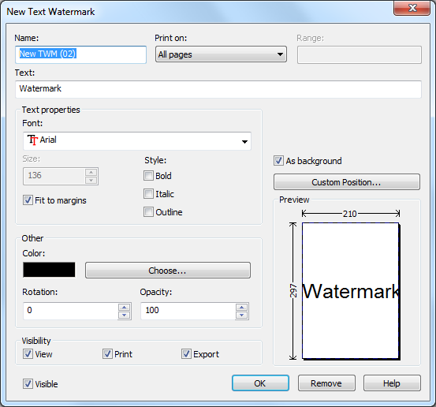Increase the disabled Size value
This screenshot has width=436, height=407.
[x=91, y=172]
